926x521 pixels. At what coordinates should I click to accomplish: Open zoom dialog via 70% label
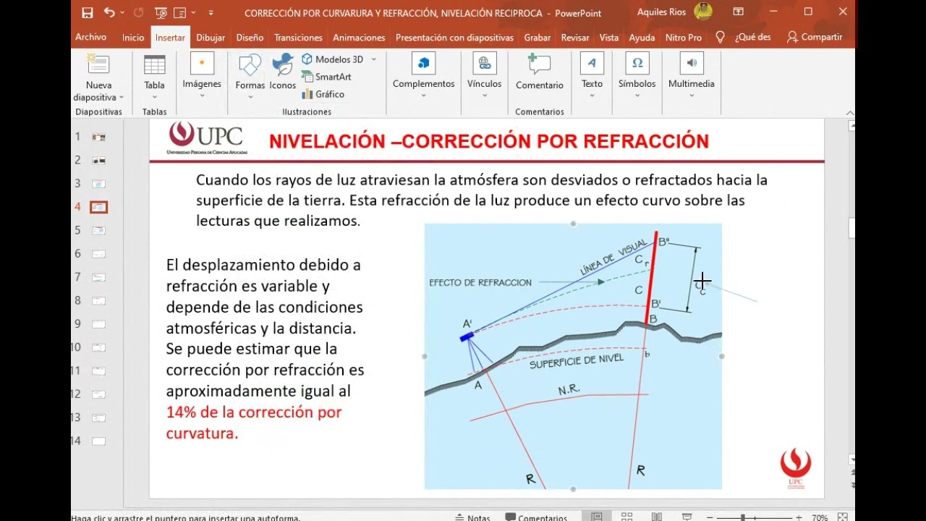click(820, 517)
